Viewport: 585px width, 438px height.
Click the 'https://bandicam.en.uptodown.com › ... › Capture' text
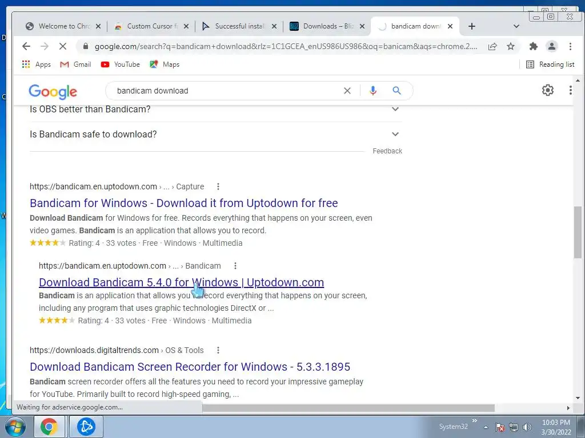117,186
